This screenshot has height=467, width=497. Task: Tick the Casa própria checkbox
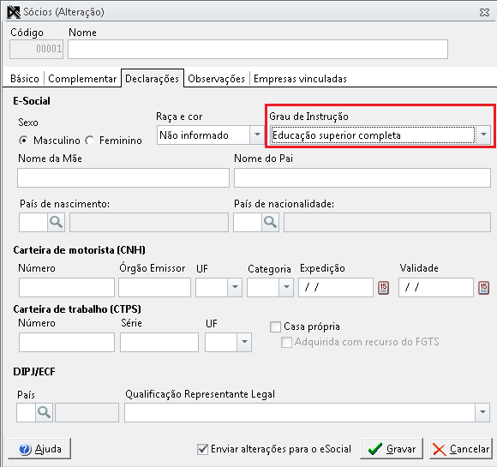pyautogui.click(x=275, y=326)
